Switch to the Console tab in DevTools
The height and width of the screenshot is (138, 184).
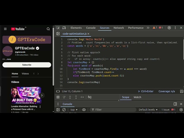[91, 28]
